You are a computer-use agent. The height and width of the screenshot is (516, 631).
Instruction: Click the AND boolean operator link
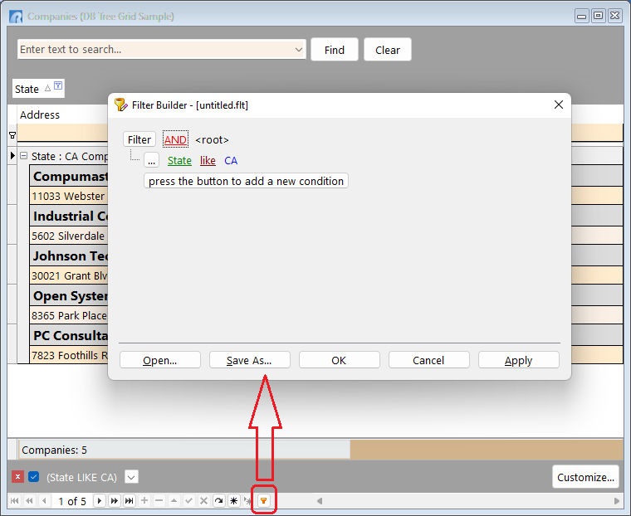coord(175,139)
